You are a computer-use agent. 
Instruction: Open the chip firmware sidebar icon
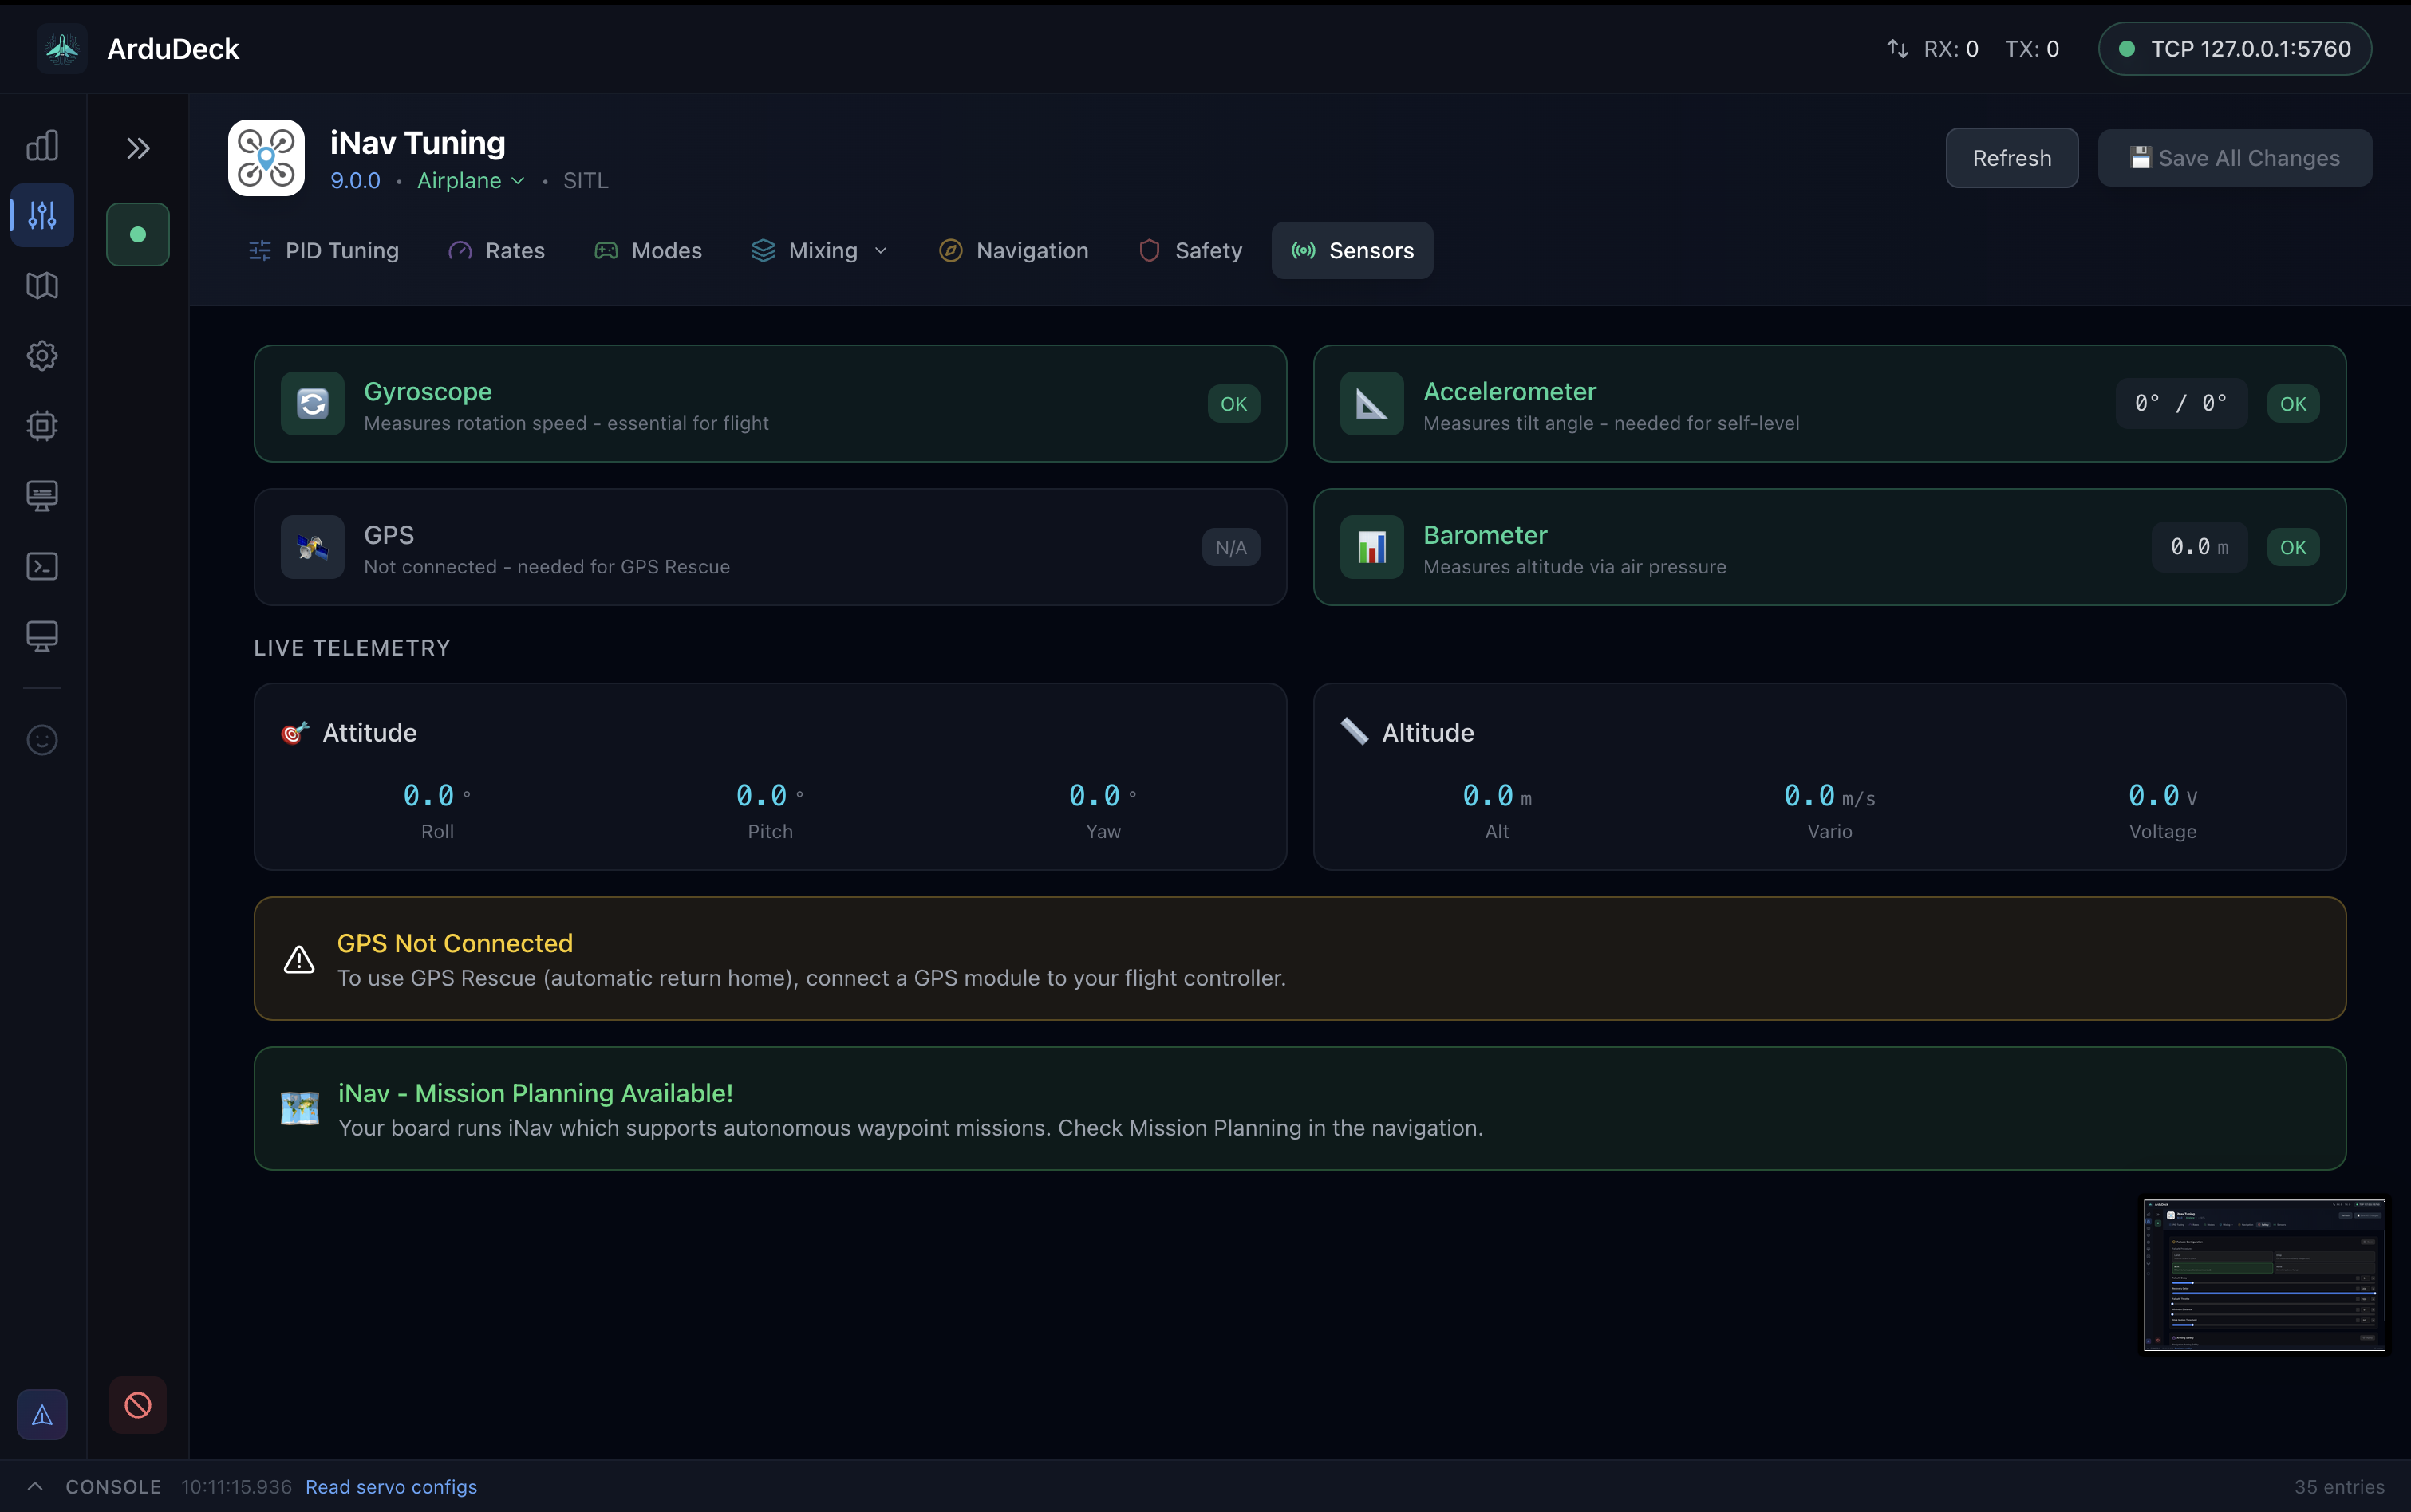click(x=42, y=426)
